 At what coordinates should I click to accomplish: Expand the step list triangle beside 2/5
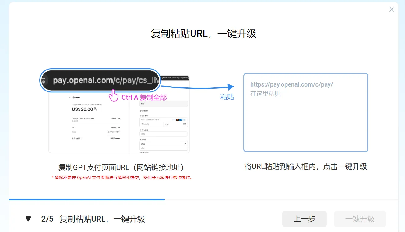[x=28, y=219]
